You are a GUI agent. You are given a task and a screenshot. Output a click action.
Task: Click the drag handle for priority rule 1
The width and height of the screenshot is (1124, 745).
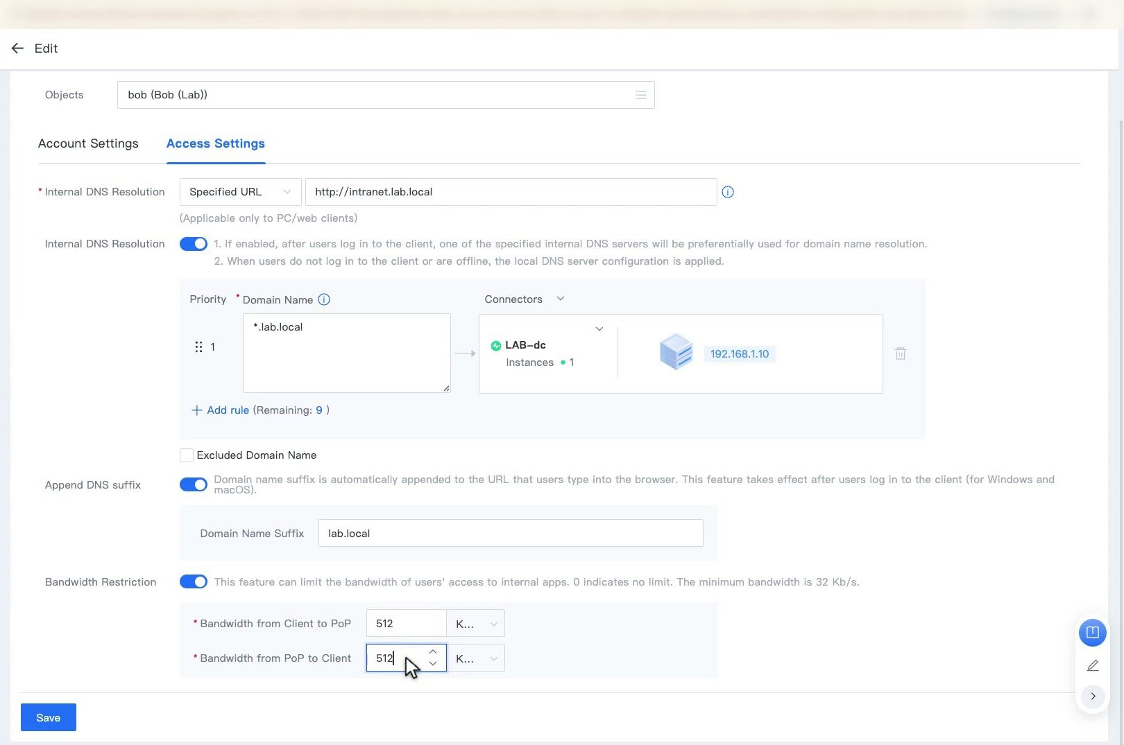[x=198, y=347]
